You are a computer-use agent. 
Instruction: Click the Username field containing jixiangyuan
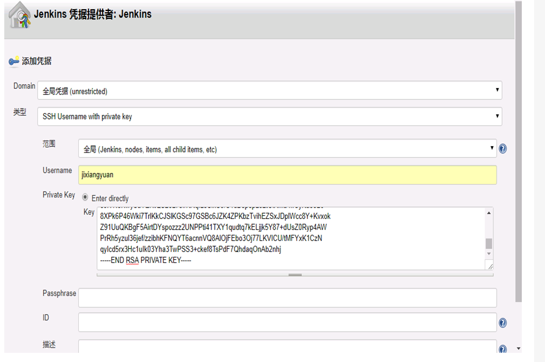point(287,175)
